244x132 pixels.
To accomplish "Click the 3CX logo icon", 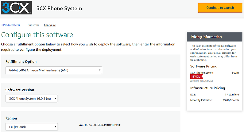I will [x=16, y=8].
